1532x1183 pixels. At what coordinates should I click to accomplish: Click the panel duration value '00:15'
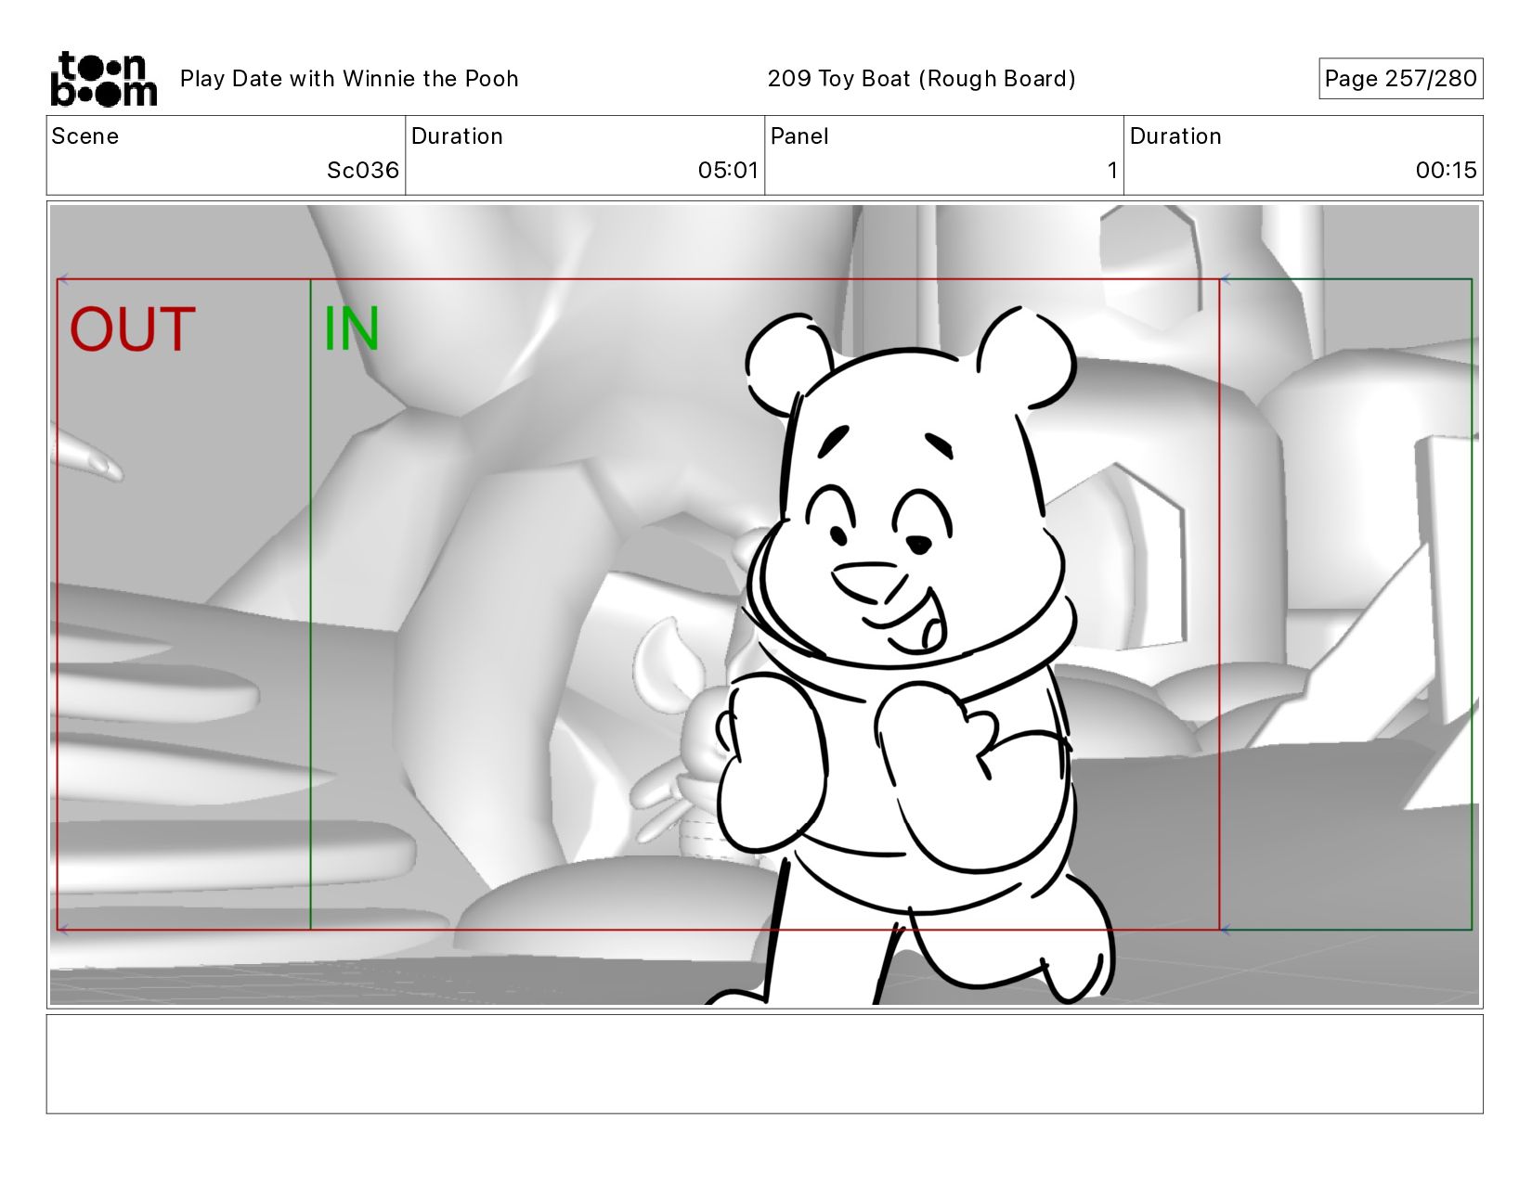coord(1446,171)
